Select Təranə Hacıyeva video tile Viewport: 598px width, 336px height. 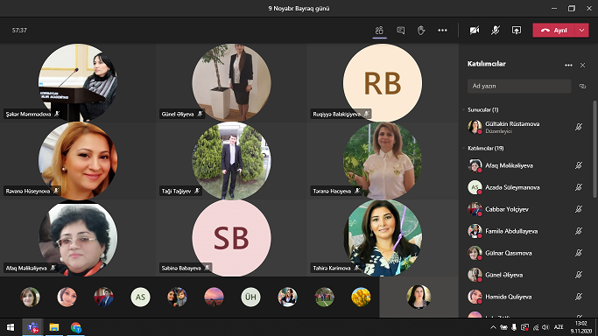click(x=383, y=160)
